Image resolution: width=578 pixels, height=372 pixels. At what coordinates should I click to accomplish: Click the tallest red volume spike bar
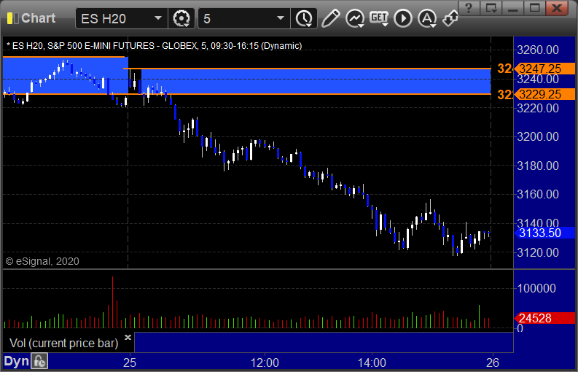click(112, 302)
